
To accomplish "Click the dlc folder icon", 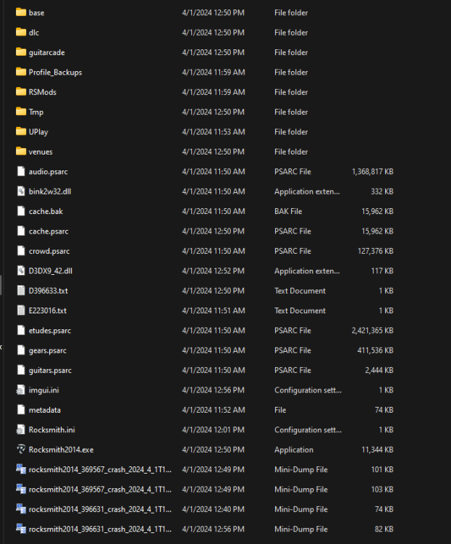I will tap(21, 33).
